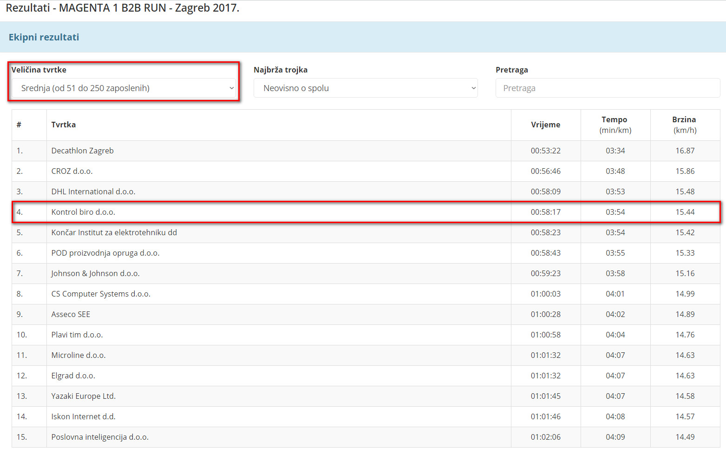726x449 pixels.
Task: Click the tempo value 04:09
Action: (x=615, y=437)
